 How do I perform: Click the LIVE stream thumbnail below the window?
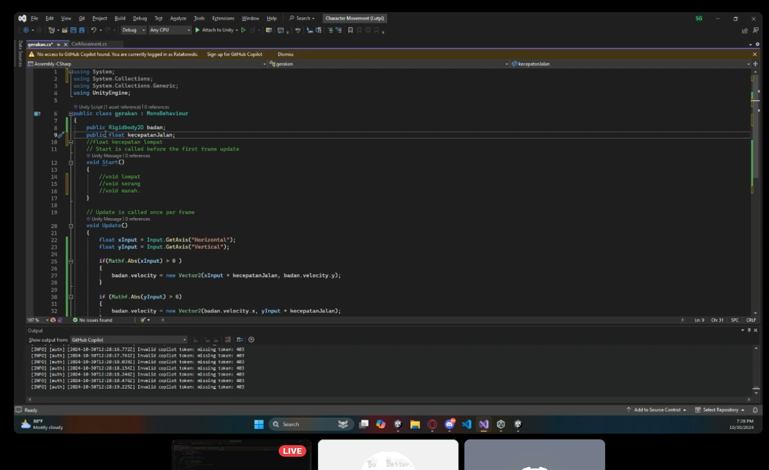pos(242,455)
